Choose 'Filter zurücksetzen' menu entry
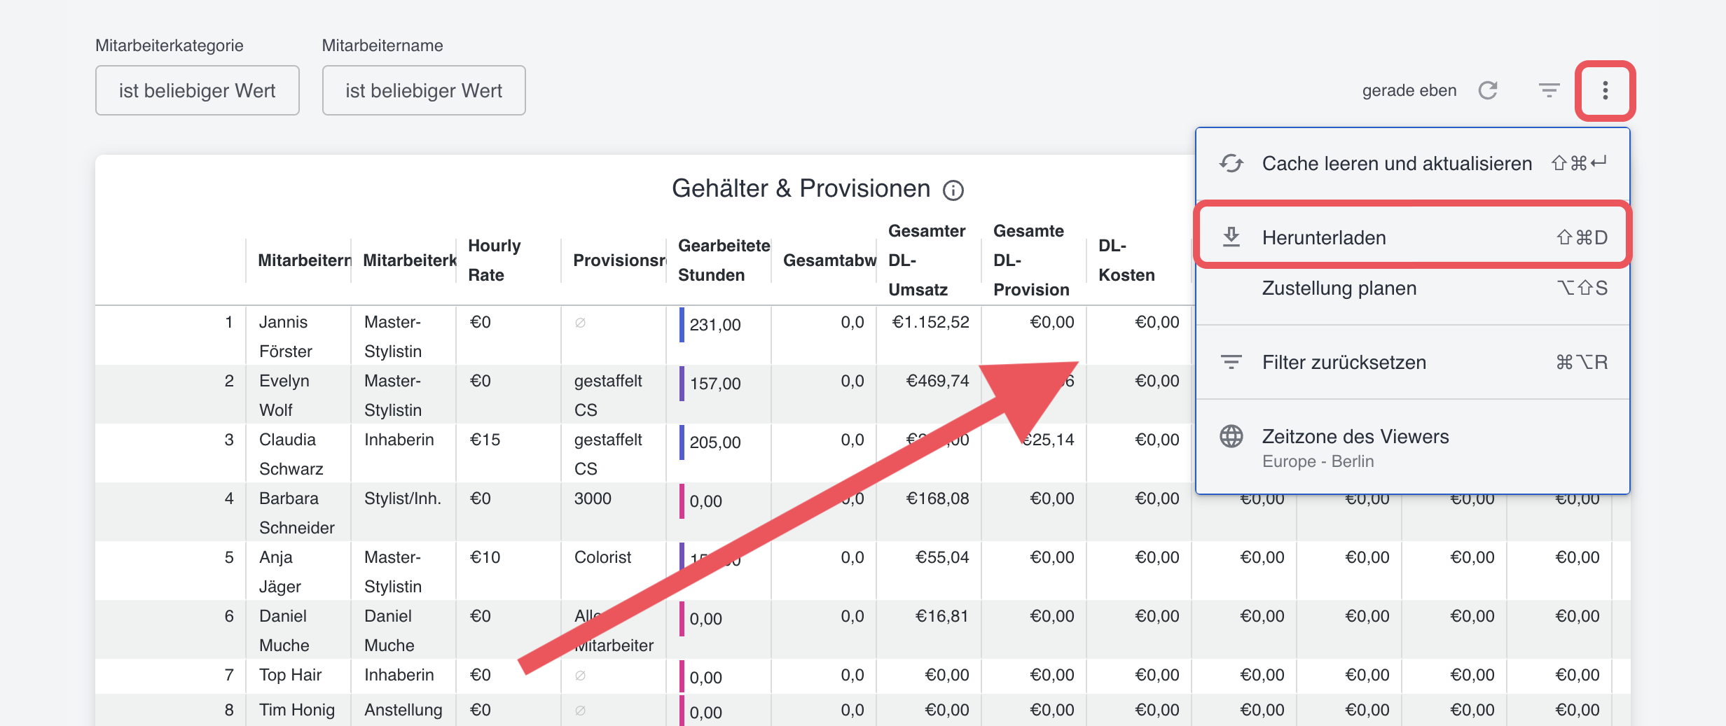1726x726 pixels. click(x=1412, y=362)
